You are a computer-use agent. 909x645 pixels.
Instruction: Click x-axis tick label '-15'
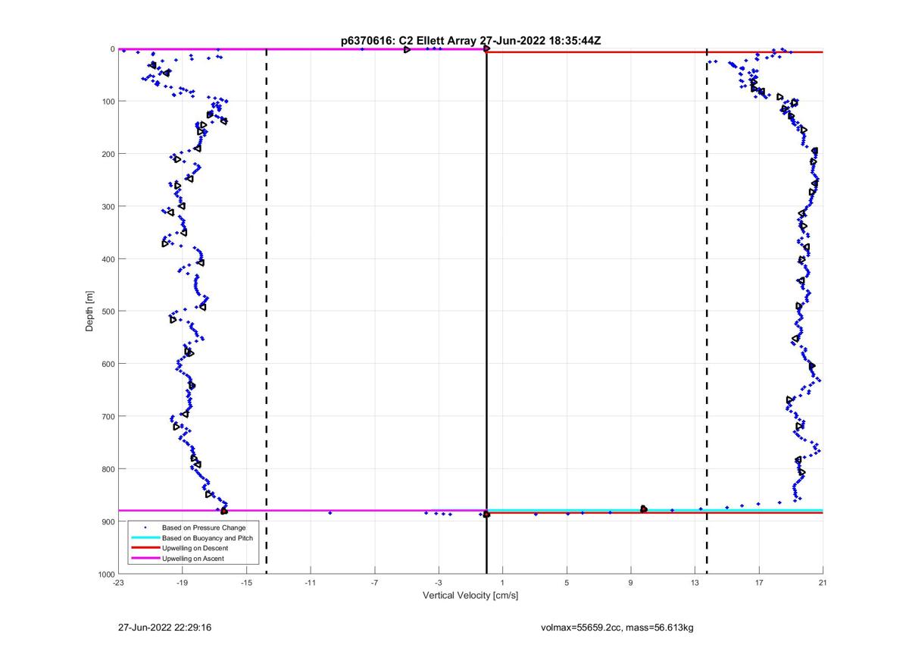coord(246,584)
